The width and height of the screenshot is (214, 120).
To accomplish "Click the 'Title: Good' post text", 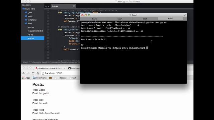I will click(x=38, y=90).
